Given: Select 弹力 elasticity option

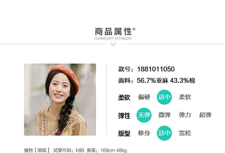Looking at the screenshot, I should 185,115.
